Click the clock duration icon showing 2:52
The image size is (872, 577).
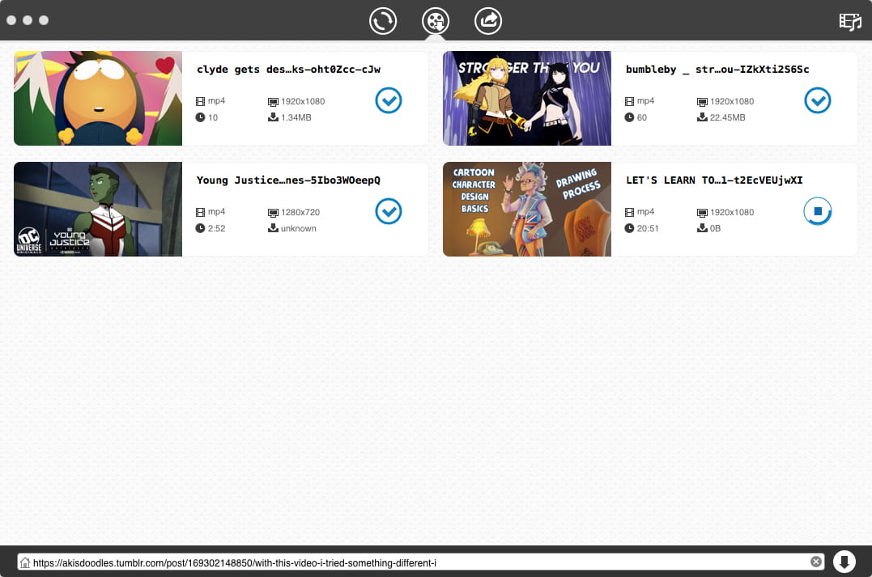click(x=199, y=227)
